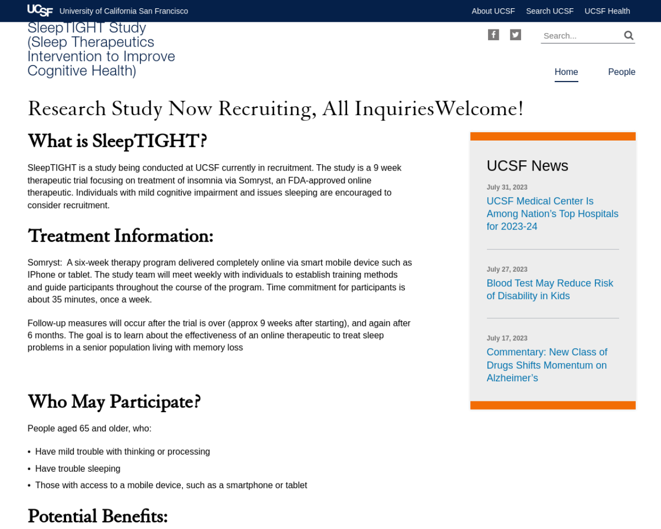Viewport: 661px width, 529px height.
Task: Click the paragraph starting 'Follow-up measures will occur'
Action: pyautogui.click(x=219, y=335)
